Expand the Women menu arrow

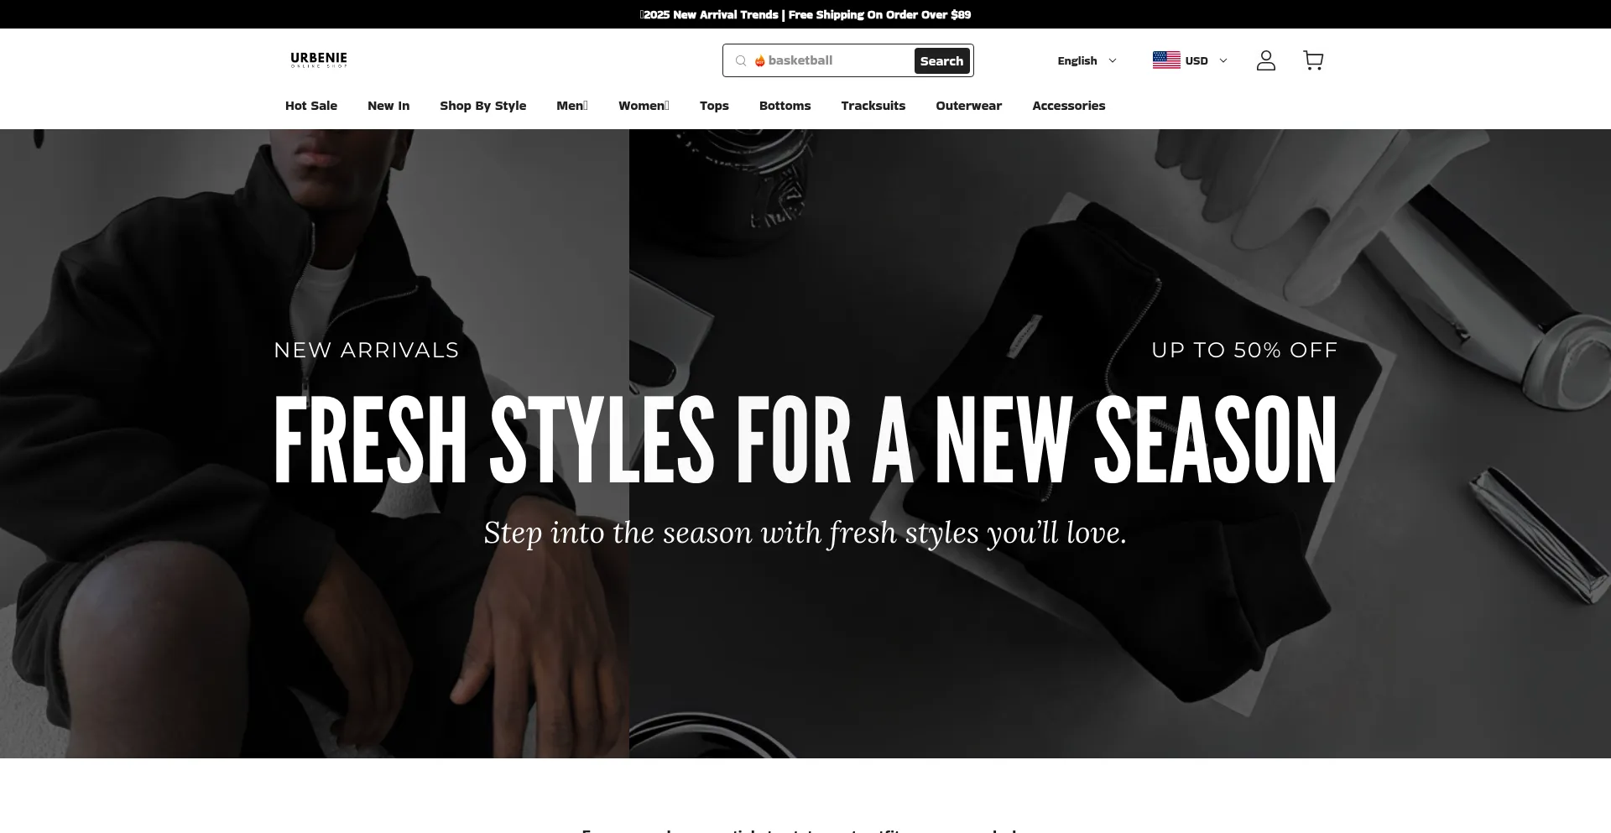pyautogui.click(x=666, y=106)
